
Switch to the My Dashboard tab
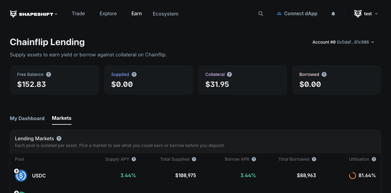pos(27,118)
